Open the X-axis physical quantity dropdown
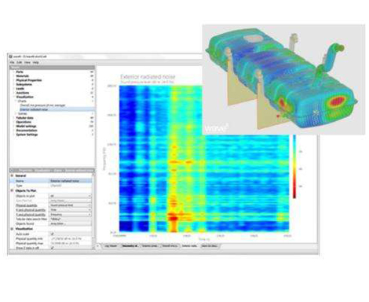369x302 pixels. [x=70, y=210]
